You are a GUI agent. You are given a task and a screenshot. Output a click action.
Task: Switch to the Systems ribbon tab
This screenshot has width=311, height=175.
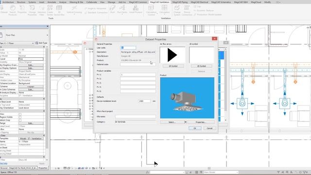pyautogui.click(x=32, y=2)
